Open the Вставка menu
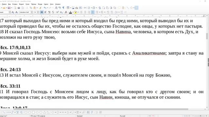Image resolution: width=209 pixels, height=117 pixels. pyautogui.click(x=15, y=4)
